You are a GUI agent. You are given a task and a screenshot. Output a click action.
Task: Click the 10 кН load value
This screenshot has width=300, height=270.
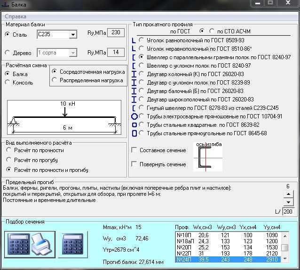coord(68,104)
